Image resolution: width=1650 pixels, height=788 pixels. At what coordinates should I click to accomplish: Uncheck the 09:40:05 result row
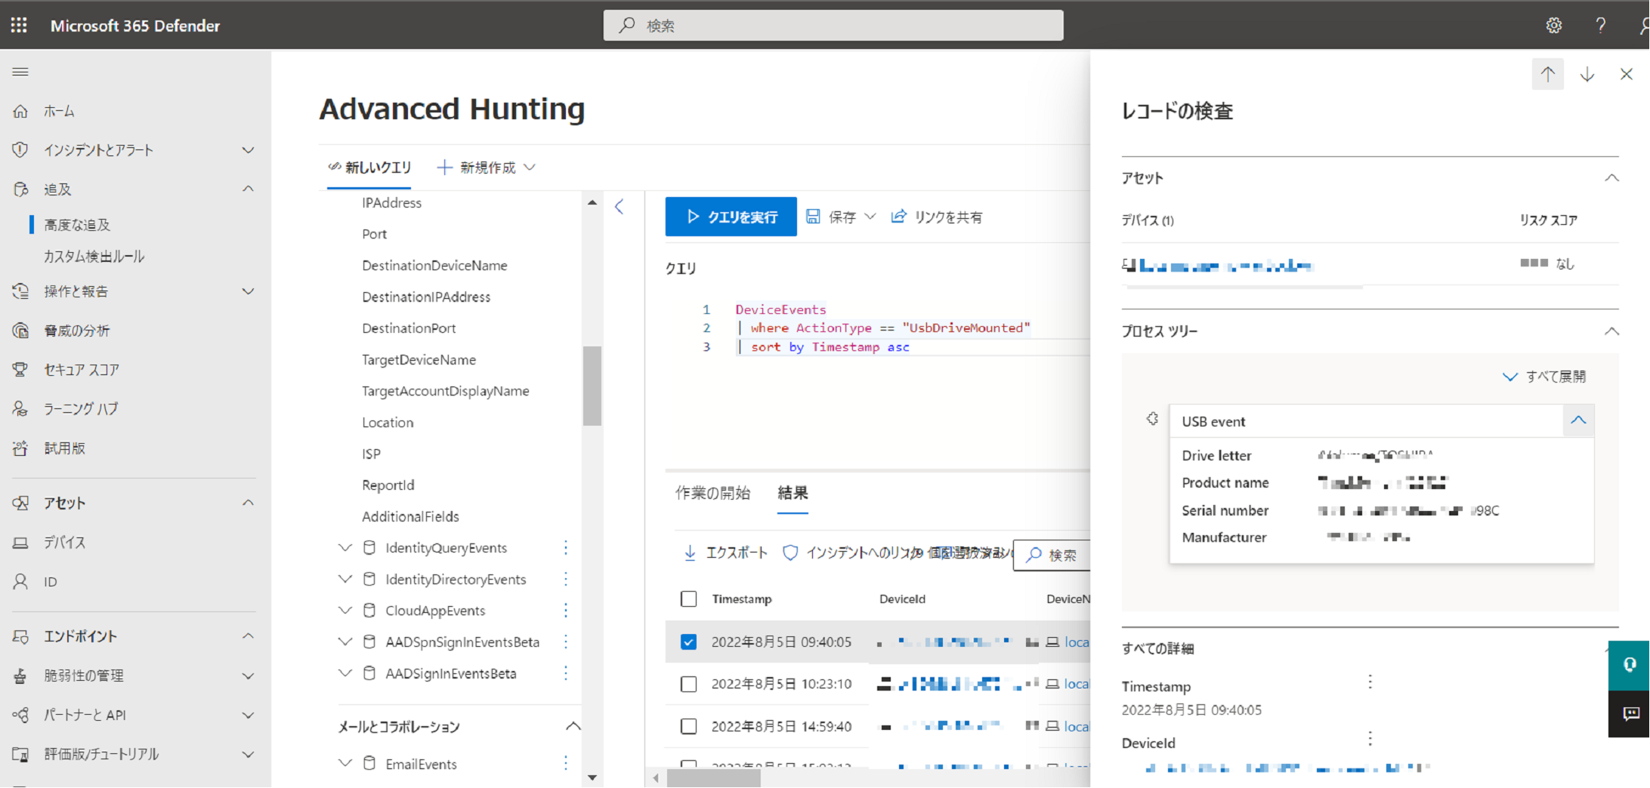point(688,642)
